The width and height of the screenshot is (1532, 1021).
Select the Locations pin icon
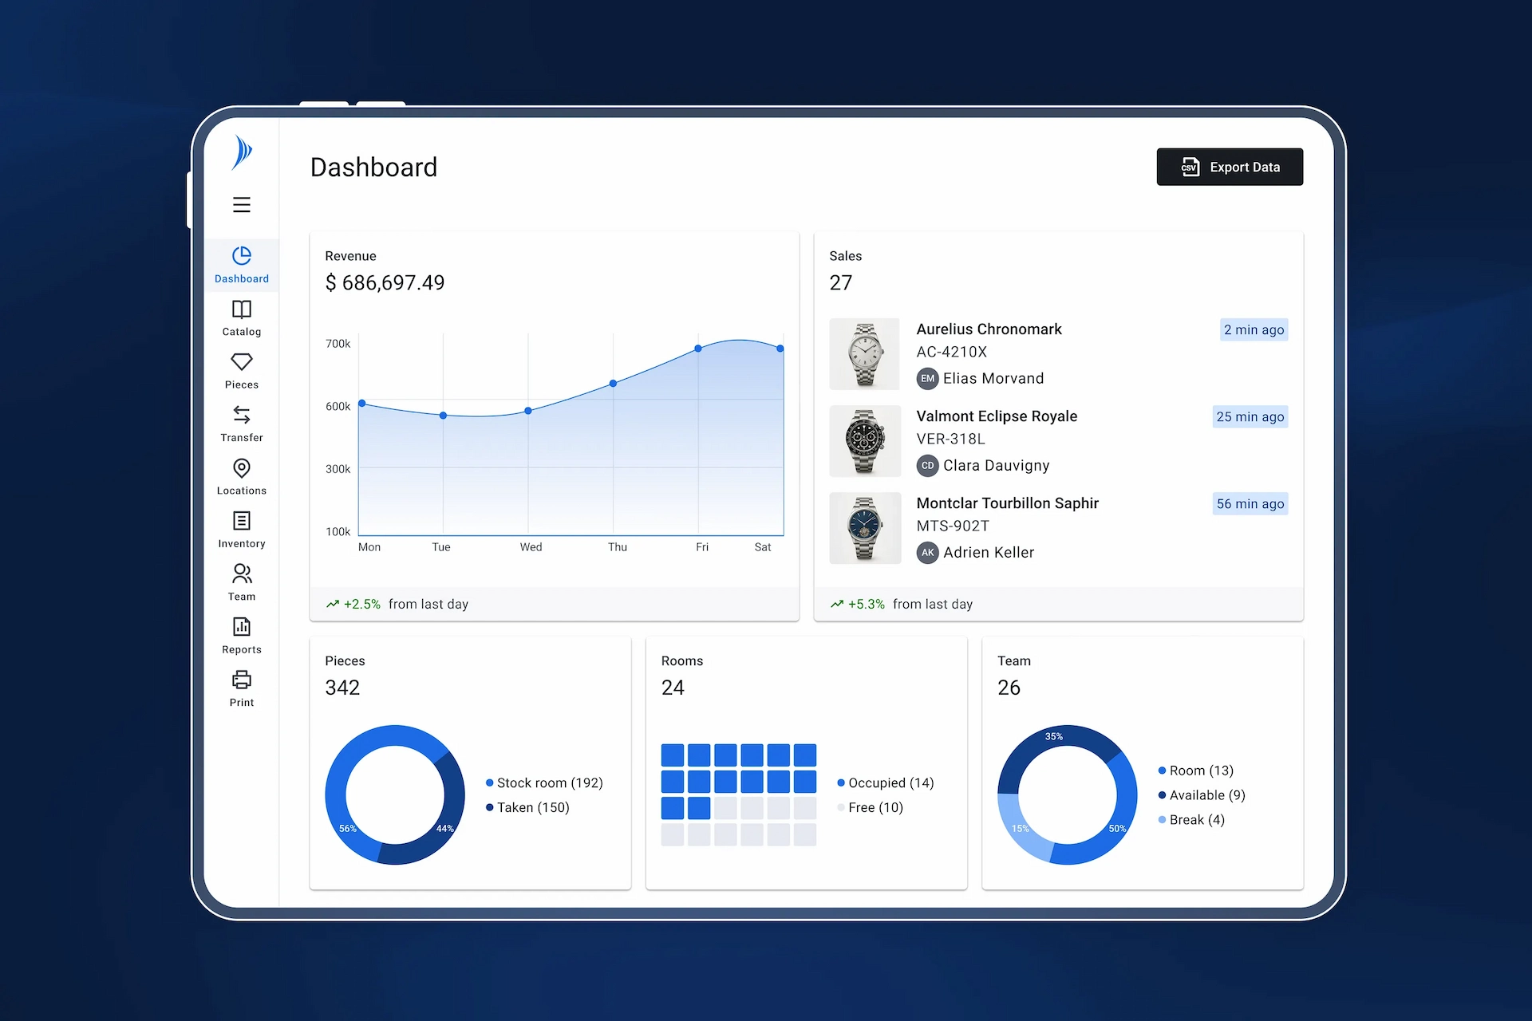[x=241, y=468]
